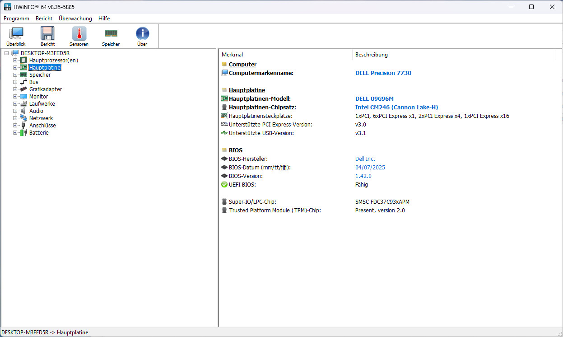The image size is (563, 337).
Task: Expand the Audio tree node
Action: click(15, 111)
